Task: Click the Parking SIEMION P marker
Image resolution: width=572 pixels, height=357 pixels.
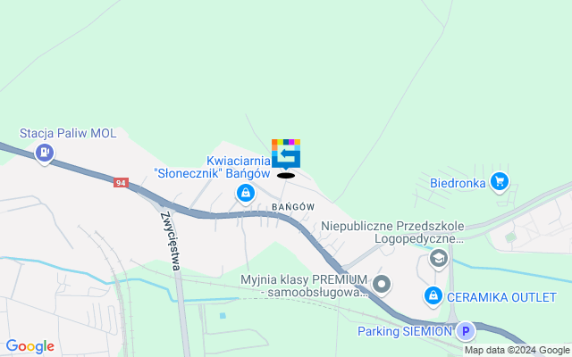Action: click(x=466, y=331)
